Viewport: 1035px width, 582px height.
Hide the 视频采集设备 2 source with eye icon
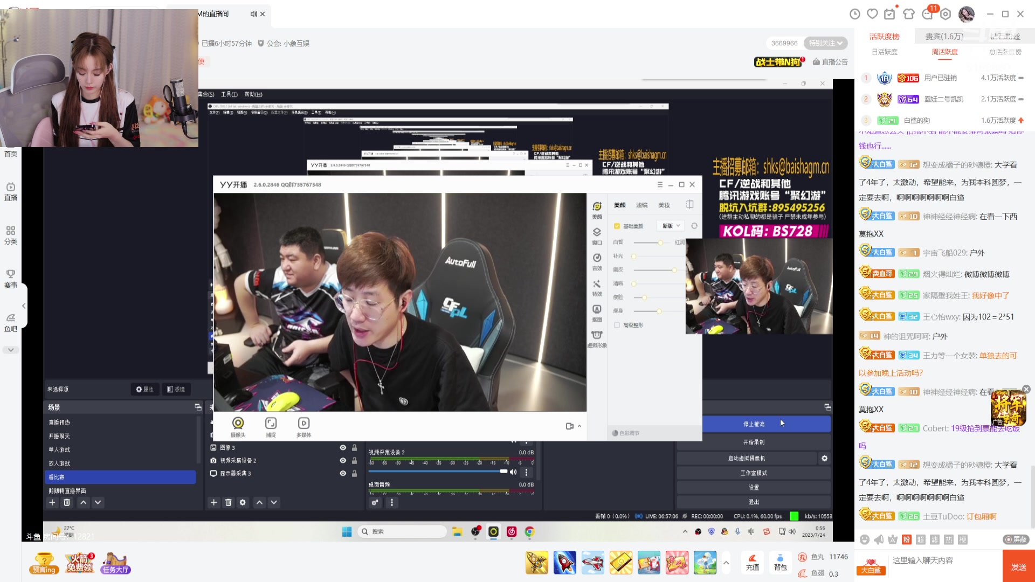[343, 461]
